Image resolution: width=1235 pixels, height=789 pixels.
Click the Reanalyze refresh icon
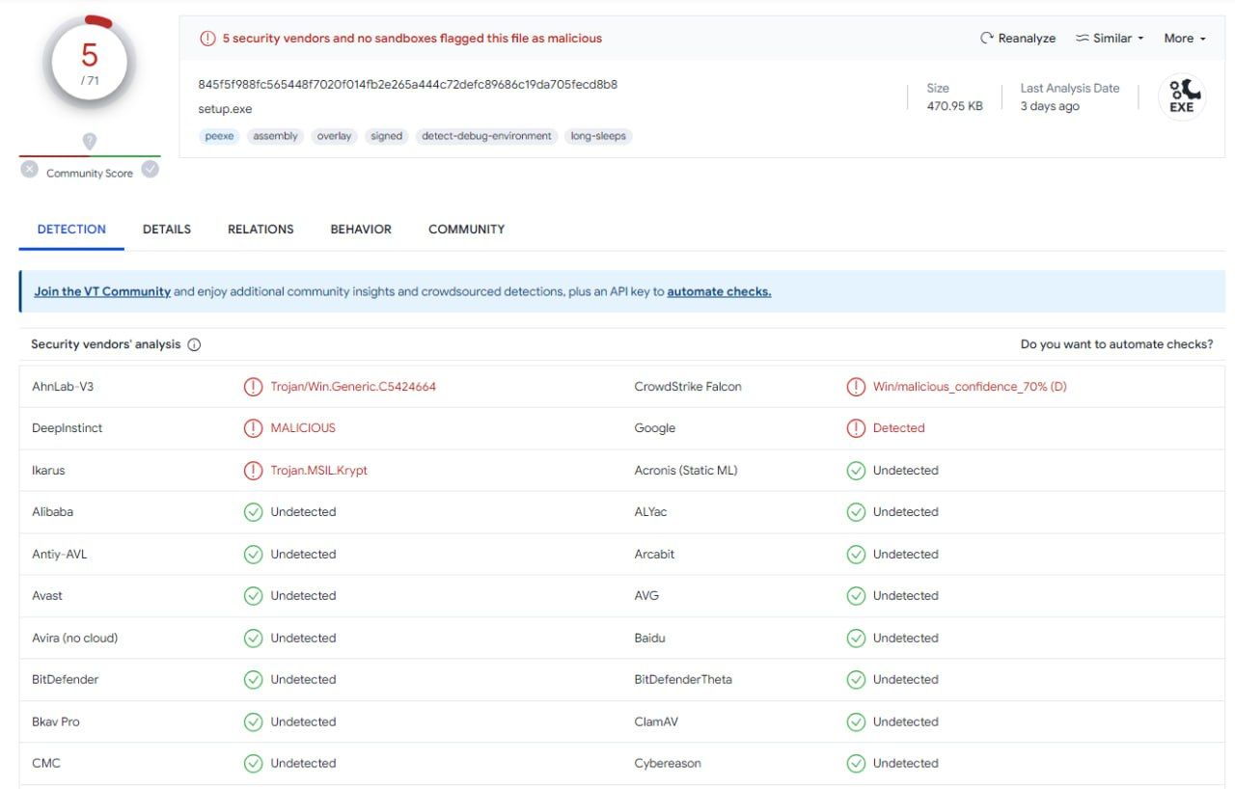(x=986, y=39)
